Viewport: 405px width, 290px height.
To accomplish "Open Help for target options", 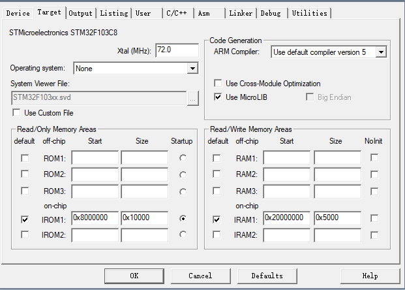I will (370, 276).
